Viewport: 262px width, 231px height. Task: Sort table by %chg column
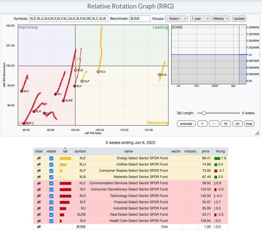coord(220,151)
